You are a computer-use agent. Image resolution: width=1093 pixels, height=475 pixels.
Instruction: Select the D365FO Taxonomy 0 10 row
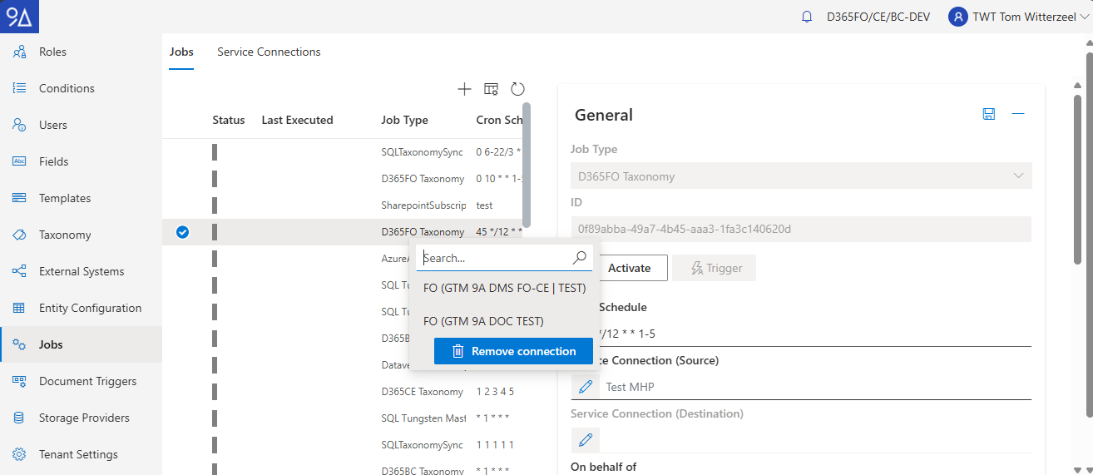[342, 179]
